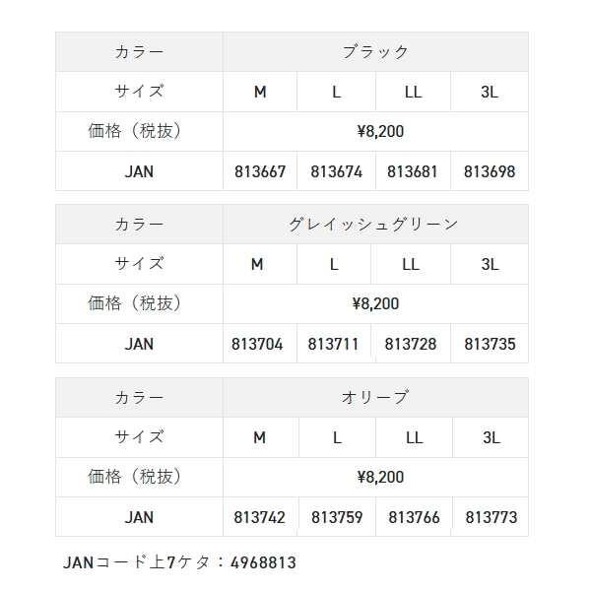Select JAN code 813735
Image resolution: width=591 pixels, height=591 pixels.
pyautogui.click(x=489, y=344)
